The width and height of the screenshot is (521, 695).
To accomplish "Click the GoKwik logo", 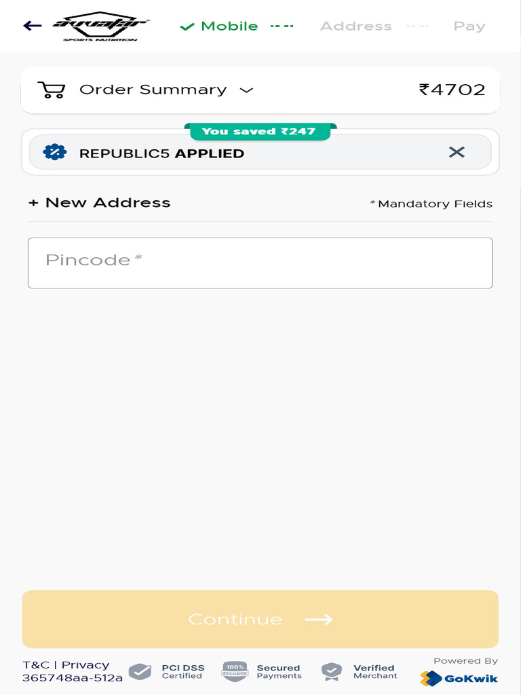I will pos(459,677).
